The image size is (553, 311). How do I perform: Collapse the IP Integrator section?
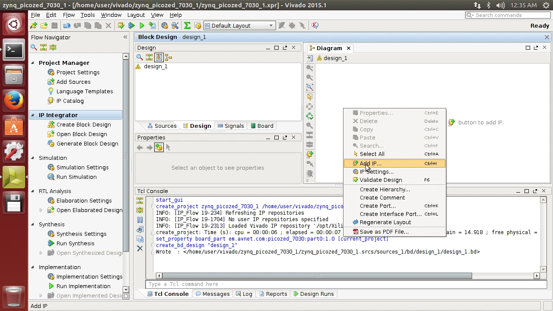32,115
